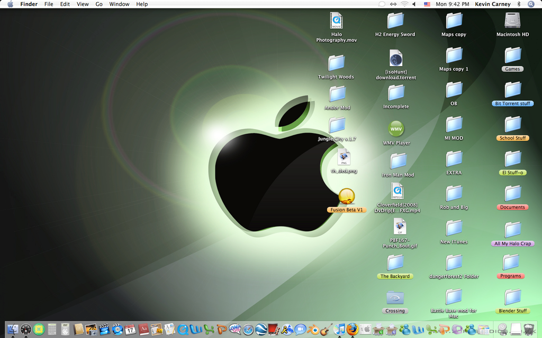The image size is (542, 338).
Task: Open Dictionary from the Dock
Action: click(143, 330)
